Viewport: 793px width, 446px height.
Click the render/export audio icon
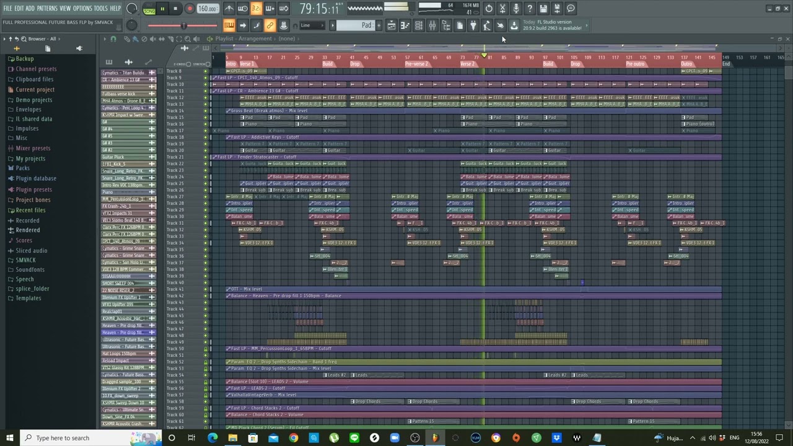click(557, 9)
